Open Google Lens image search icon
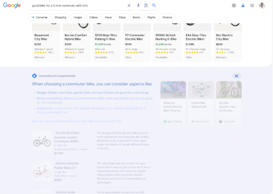273x194 pixels. coord(146,5)
